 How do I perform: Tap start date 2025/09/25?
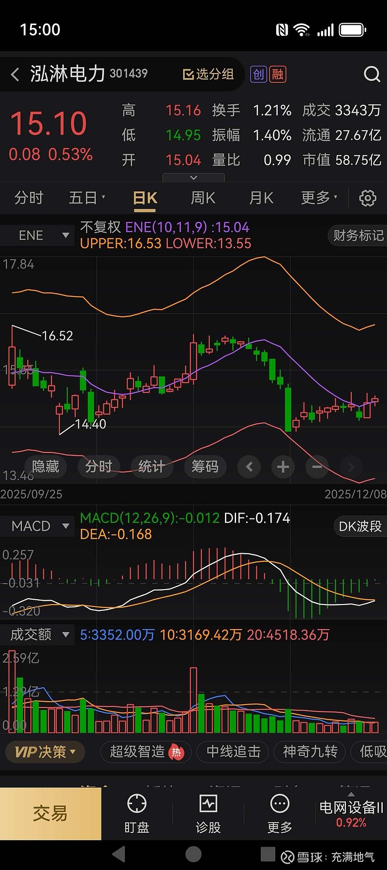pyautogui.click(x=31, y=494)
